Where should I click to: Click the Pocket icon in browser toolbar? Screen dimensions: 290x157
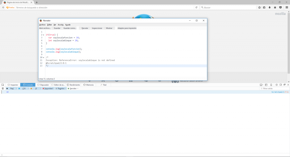pos(280,7)
